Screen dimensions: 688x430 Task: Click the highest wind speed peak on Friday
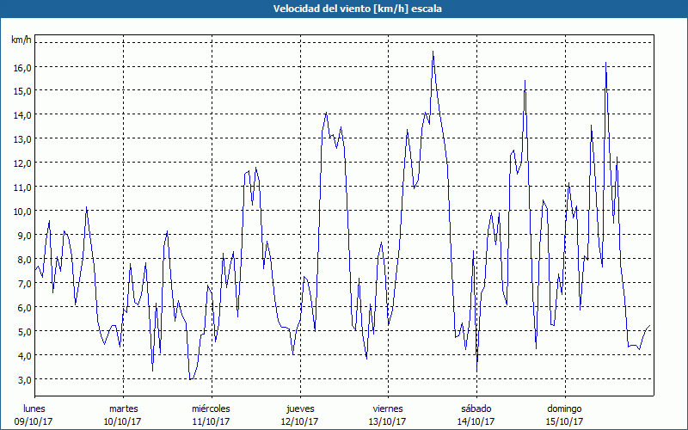433,52
